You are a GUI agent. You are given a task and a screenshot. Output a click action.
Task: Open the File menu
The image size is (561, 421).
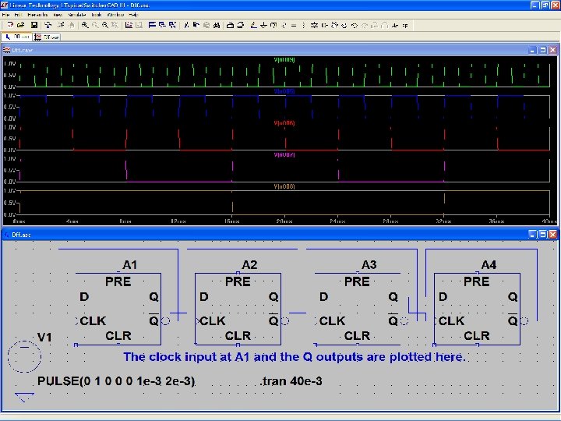(7, 15)
